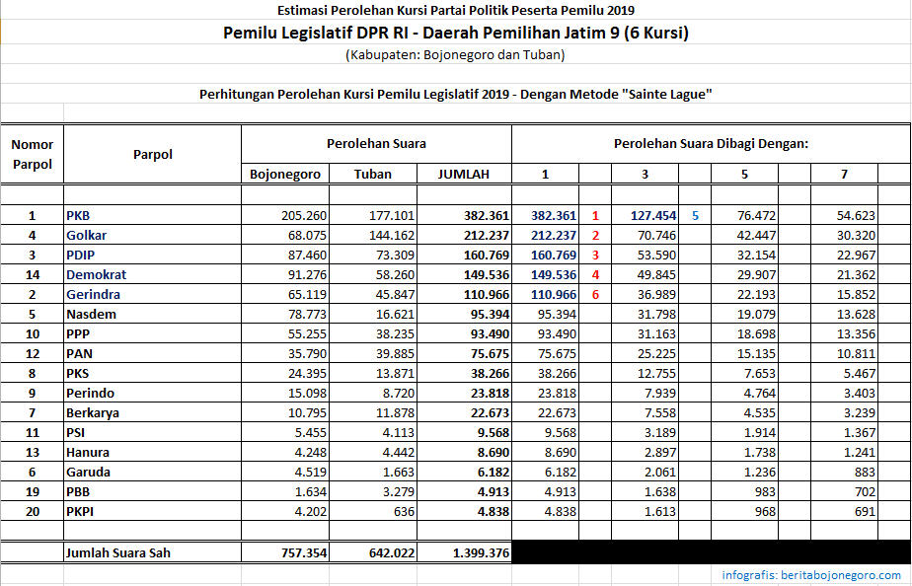Select the Pemilu Legislatif DPR RI title cell
The height and width of the screenshot is (586, 912).
[456, 33]
